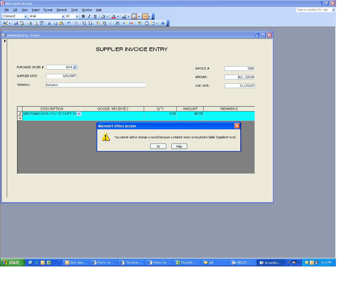361x289 pixels.
Task: Open the Arial font name dropdown
Action: pyautogui.click(x=63, y=16)
